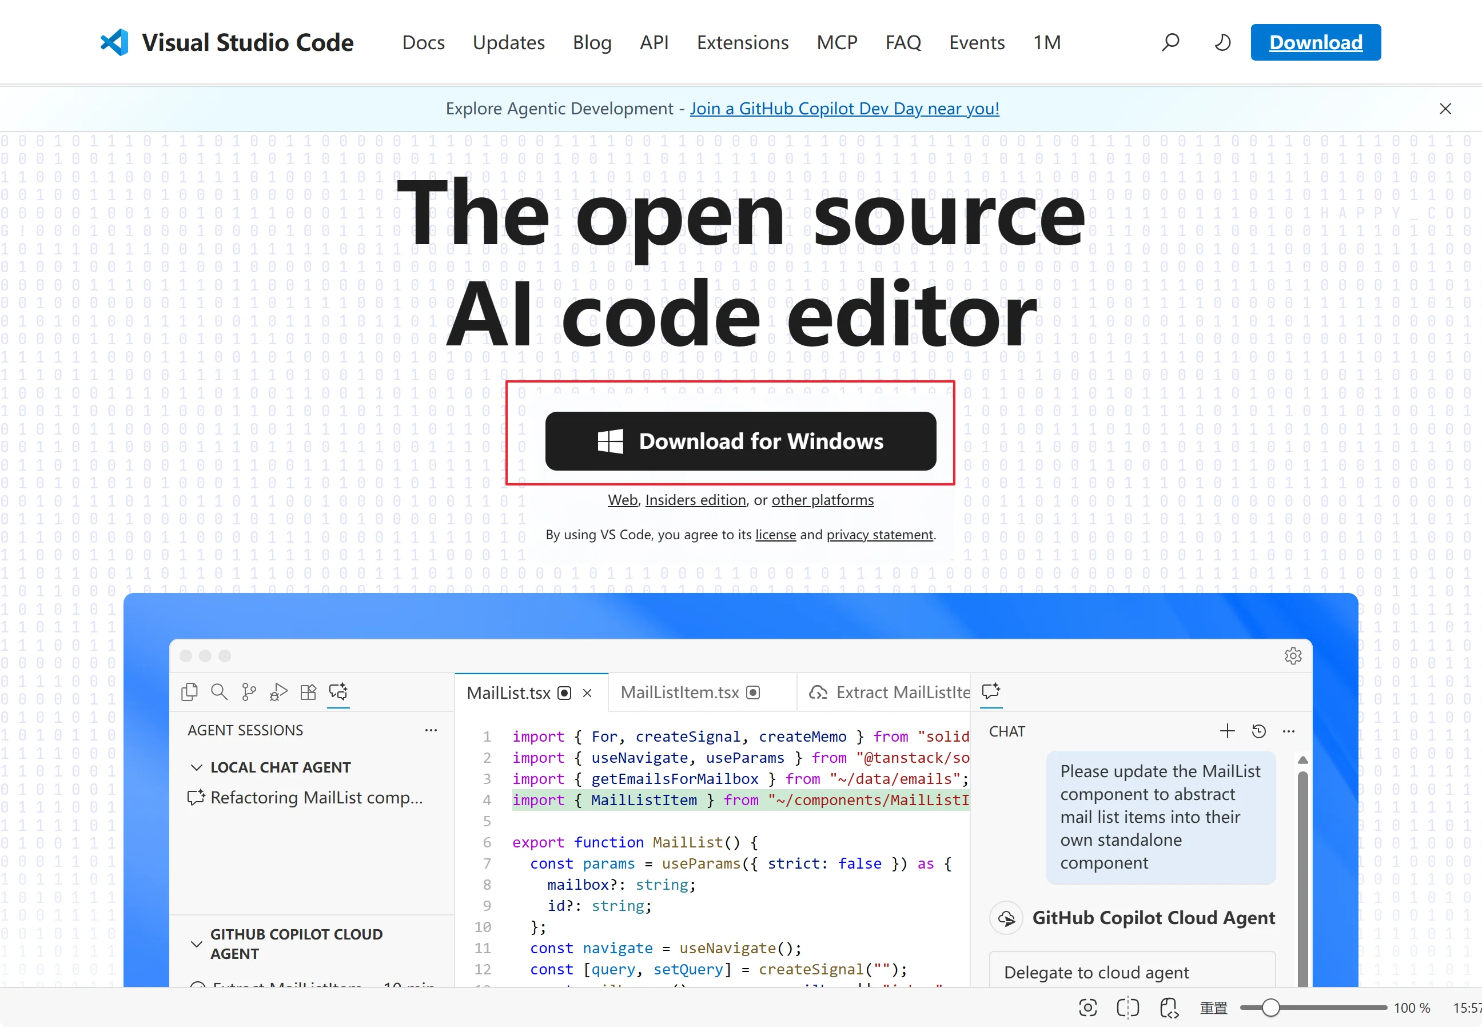Open the FAQ navigation item

(903, 42)
